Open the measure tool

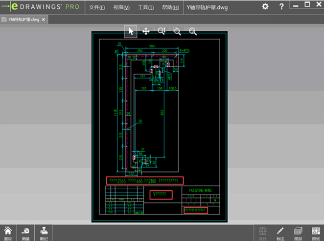[26, 232]
